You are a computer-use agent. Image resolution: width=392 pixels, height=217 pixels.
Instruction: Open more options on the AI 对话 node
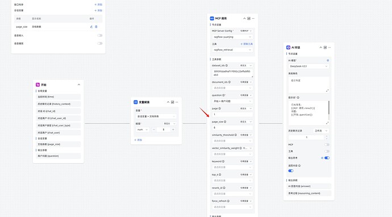(330, 48)
